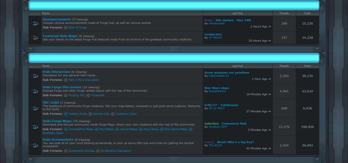Screen dimensions: 348x163
Task: Click the Halo status icon beside Featured Halo Maps
Action: click(35, 37)
